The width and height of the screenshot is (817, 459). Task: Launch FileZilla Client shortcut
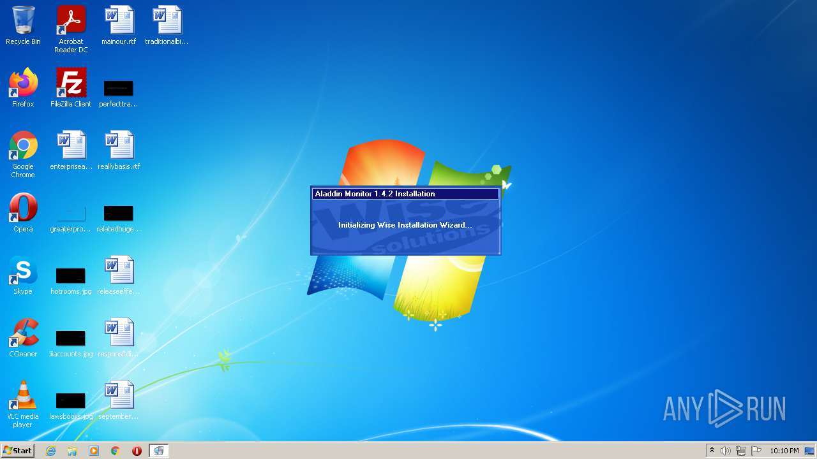(71, 88)
